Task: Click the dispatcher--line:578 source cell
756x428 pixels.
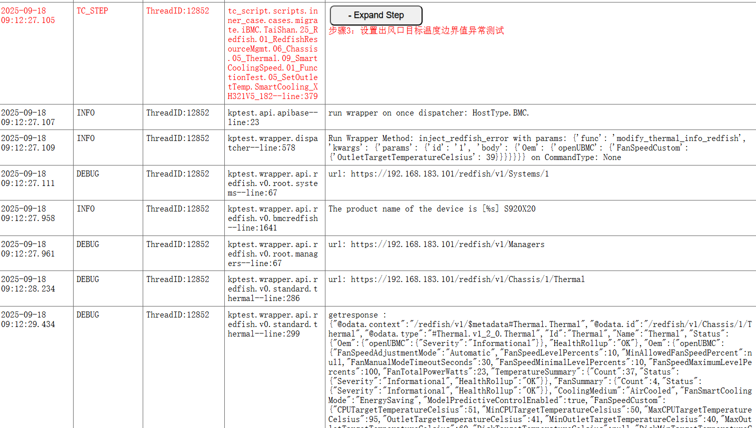Action: tap(273, 143)
